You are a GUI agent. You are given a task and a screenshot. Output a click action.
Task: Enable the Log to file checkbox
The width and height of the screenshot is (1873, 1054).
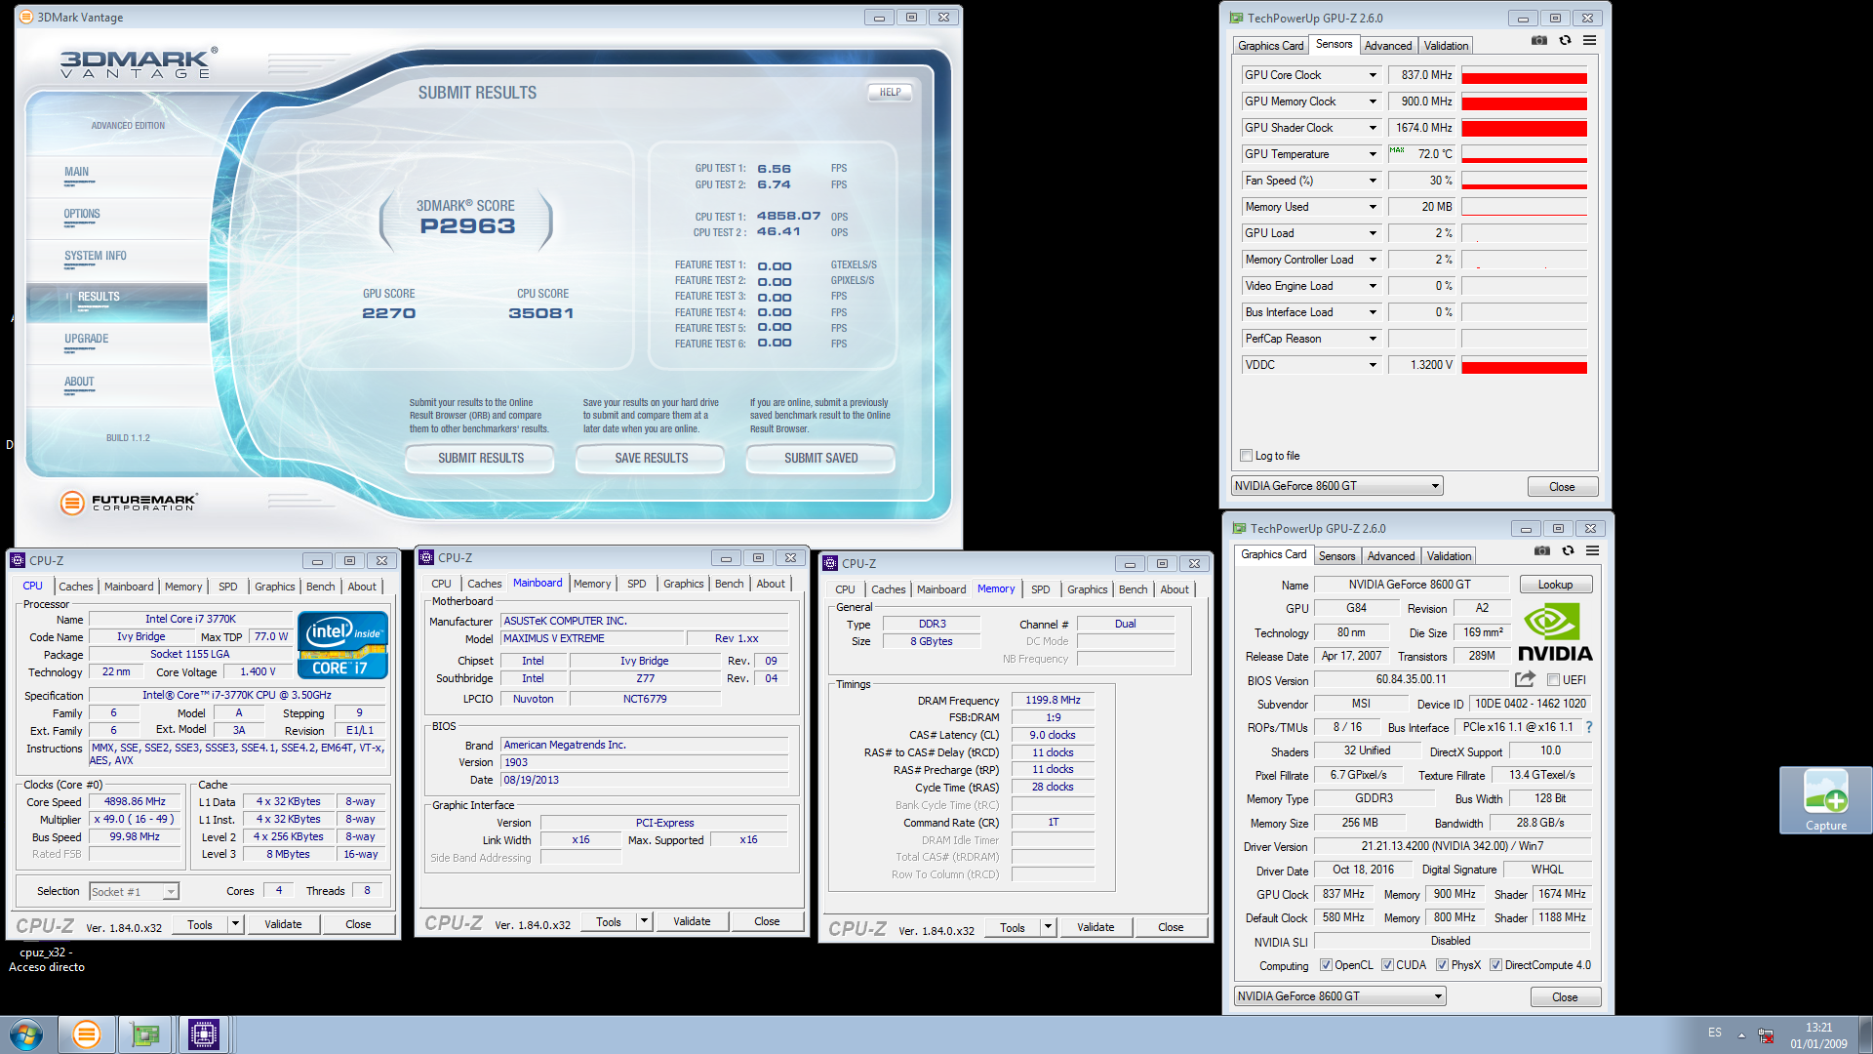click(1246, 456)
